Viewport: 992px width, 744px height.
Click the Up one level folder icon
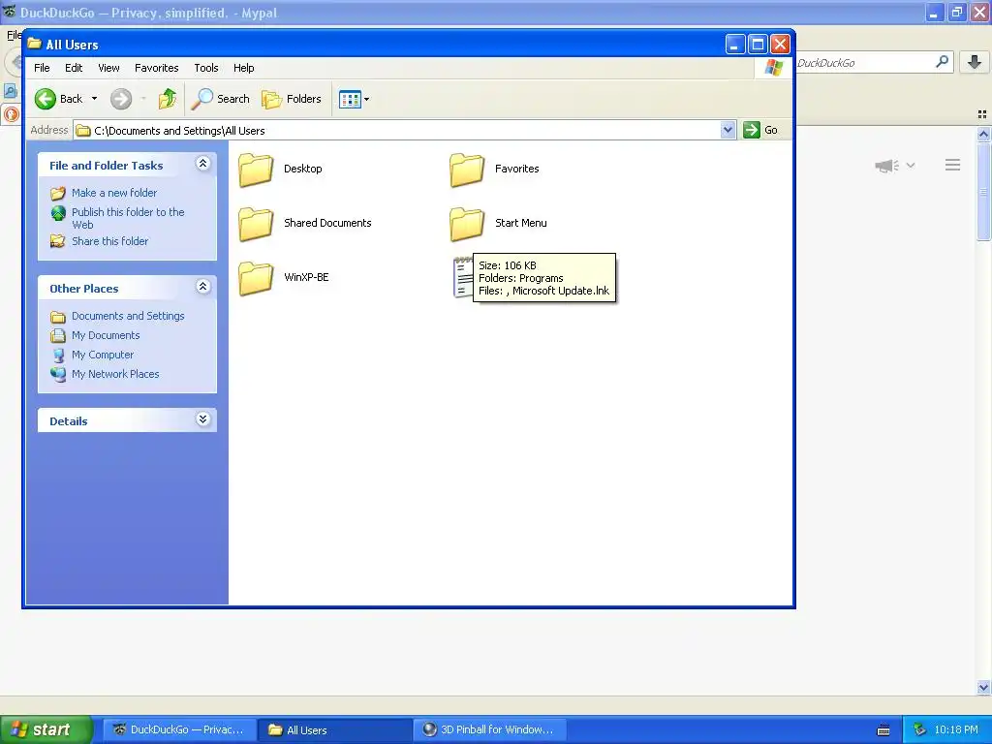[167, 99]
